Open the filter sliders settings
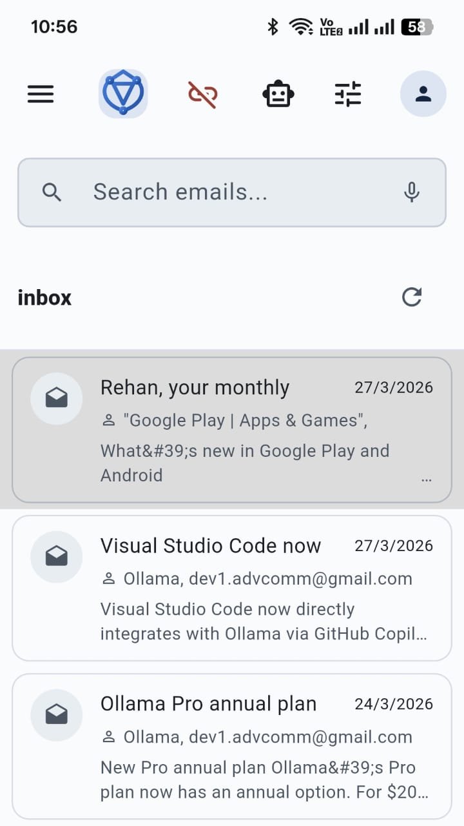Image resolution: width=464 pixels, height=826 pixels. [348, 94]
